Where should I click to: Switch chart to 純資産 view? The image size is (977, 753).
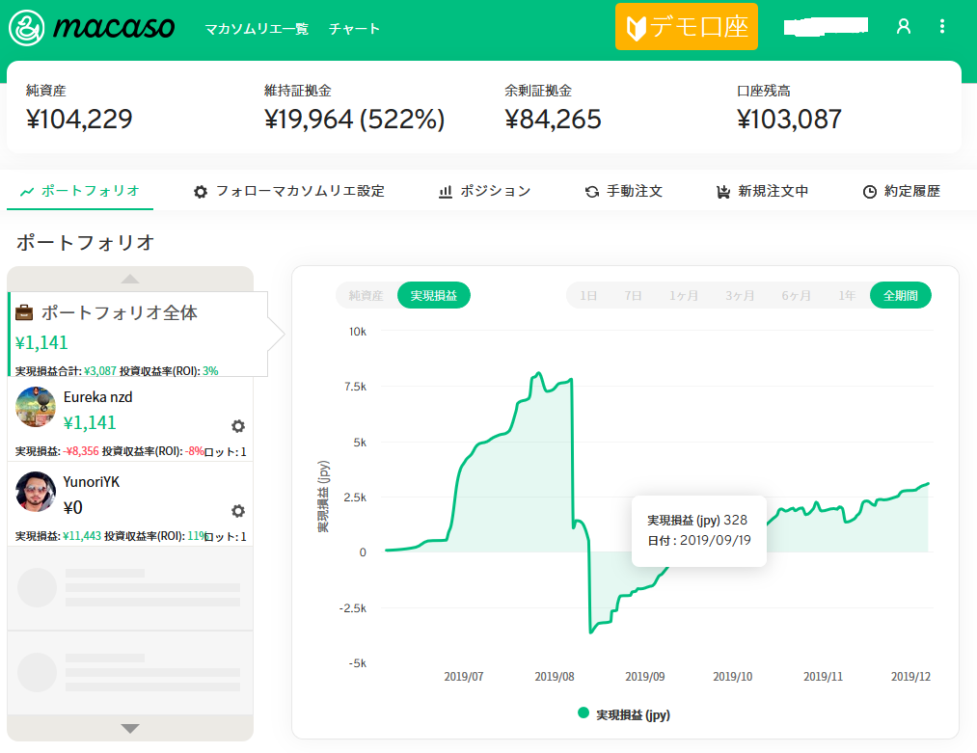coord(366,296)
